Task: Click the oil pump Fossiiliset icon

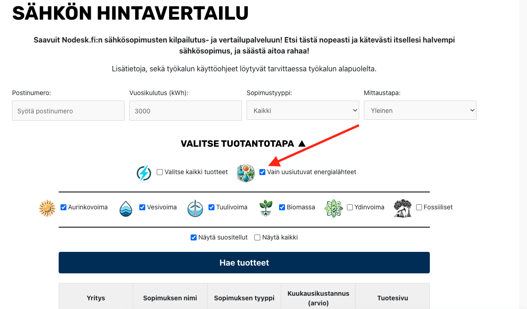Action: tap(402, 208)
